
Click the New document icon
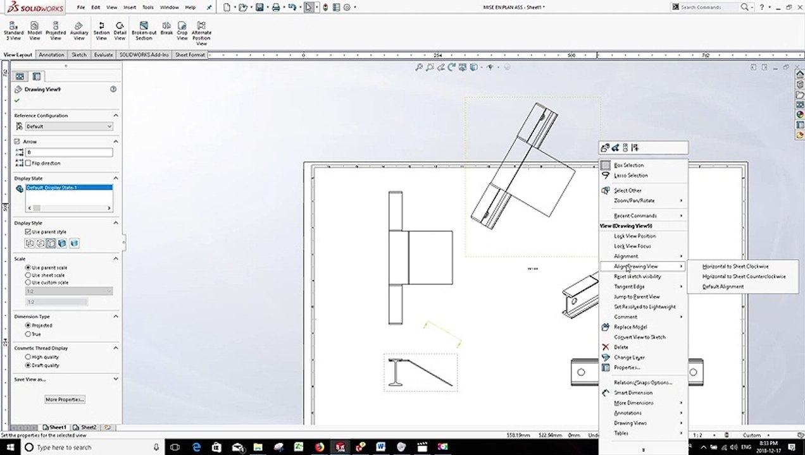(x=227, y=7)
